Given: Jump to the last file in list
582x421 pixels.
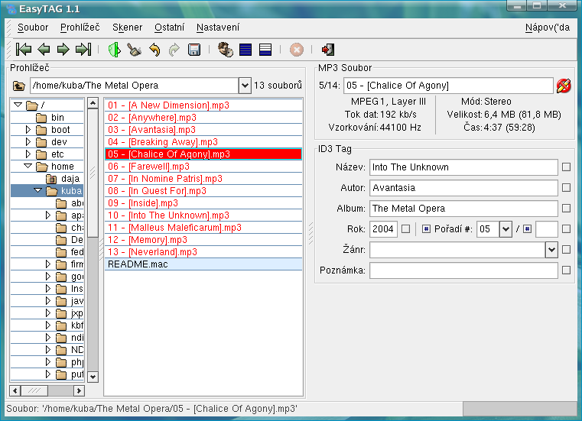Looking at the screenshot, I should (83, 50).
